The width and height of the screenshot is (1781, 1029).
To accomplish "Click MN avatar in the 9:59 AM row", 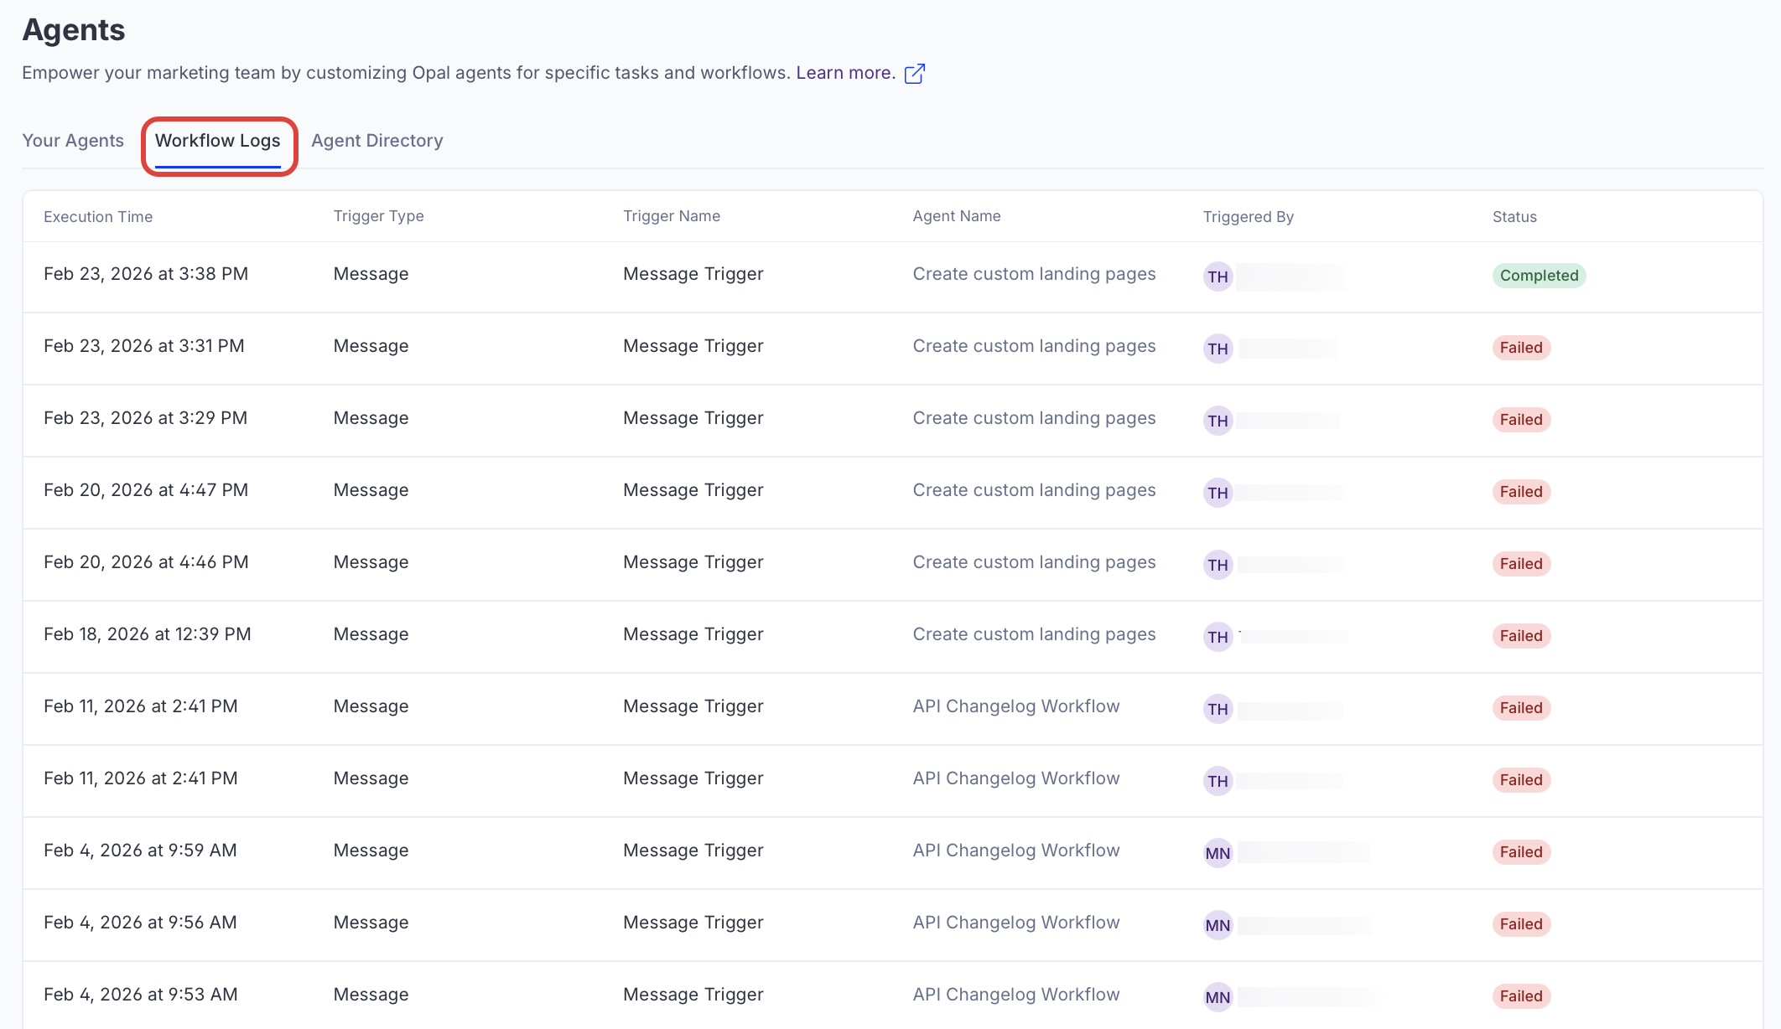I will pos(1218,853).
